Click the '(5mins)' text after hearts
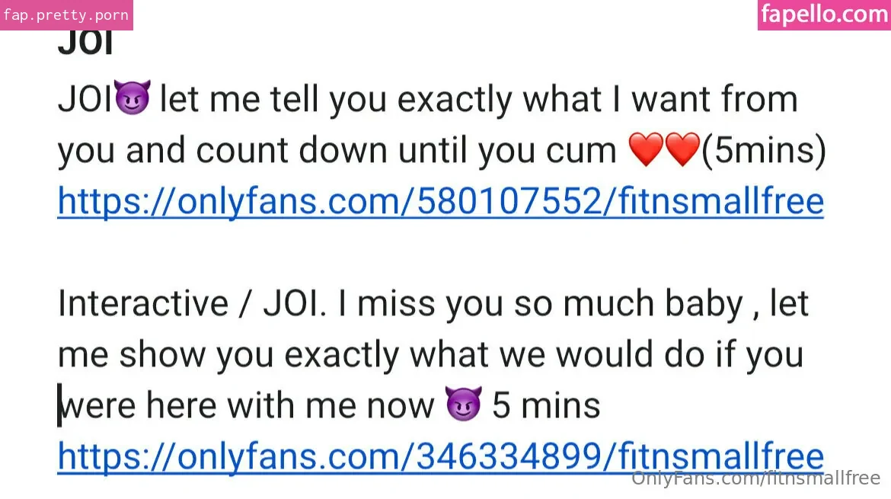 point(764,151)
